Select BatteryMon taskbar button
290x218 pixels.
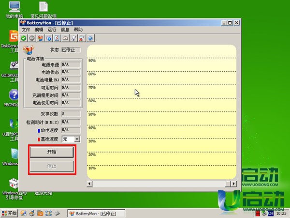tap(96, 214)
